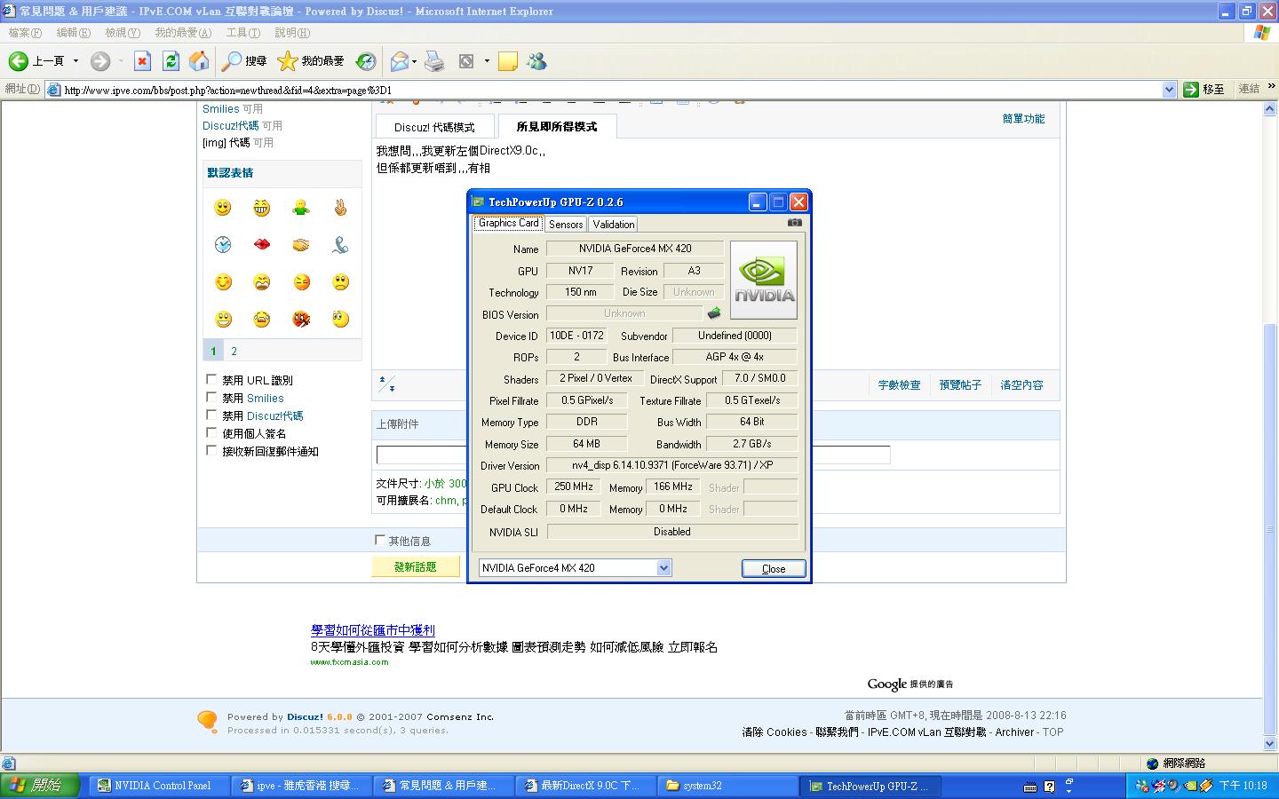Tick the 禁用 Smilies checkbox
This screenshot has height=799, width=1279.
click(x=211, y=397)
